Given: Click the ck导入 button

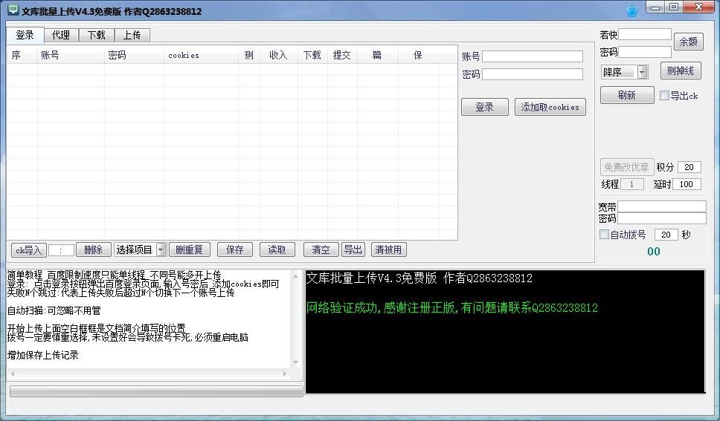Looking at the screenshot, I should pos(28,250).
